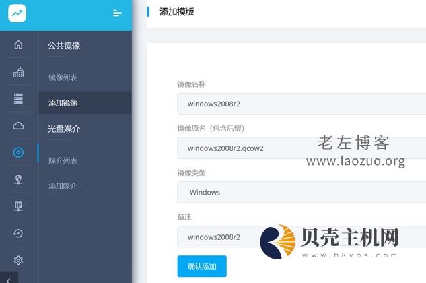
Task: Open the history restore icon in sidebar
Action: coord(18,233)
